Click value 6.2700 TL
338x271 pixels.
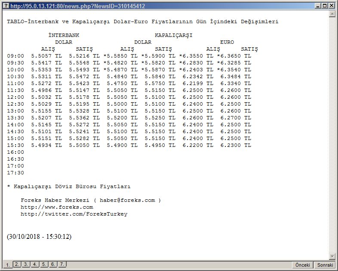click(236, 118)
